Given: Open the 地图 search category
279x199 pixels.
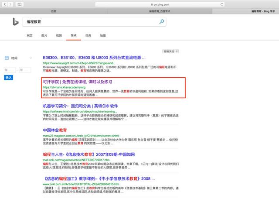Looking at the screenshot, I should 103,35.
